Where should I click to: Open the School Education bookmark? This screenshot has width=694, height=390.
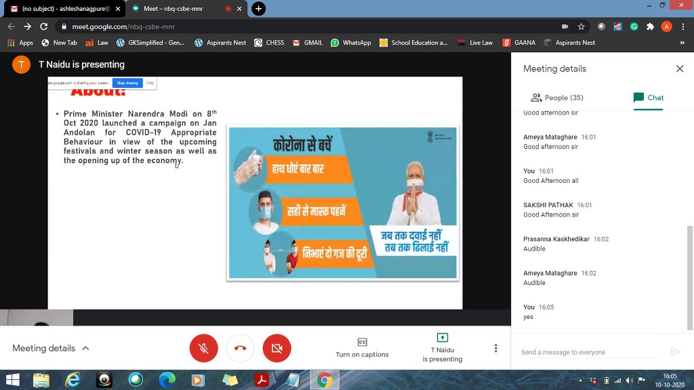(414, 43)
